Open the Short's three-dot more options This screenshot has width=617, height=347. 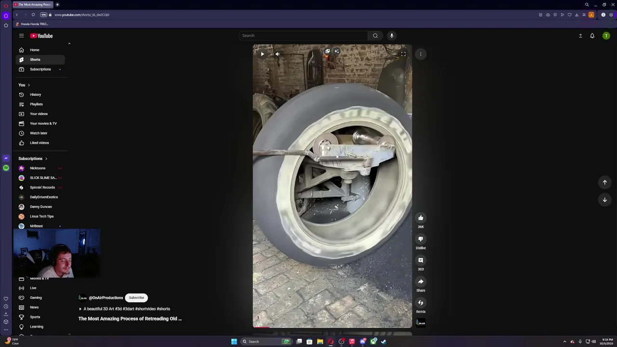pyautogui.click(x=421, y=54)
